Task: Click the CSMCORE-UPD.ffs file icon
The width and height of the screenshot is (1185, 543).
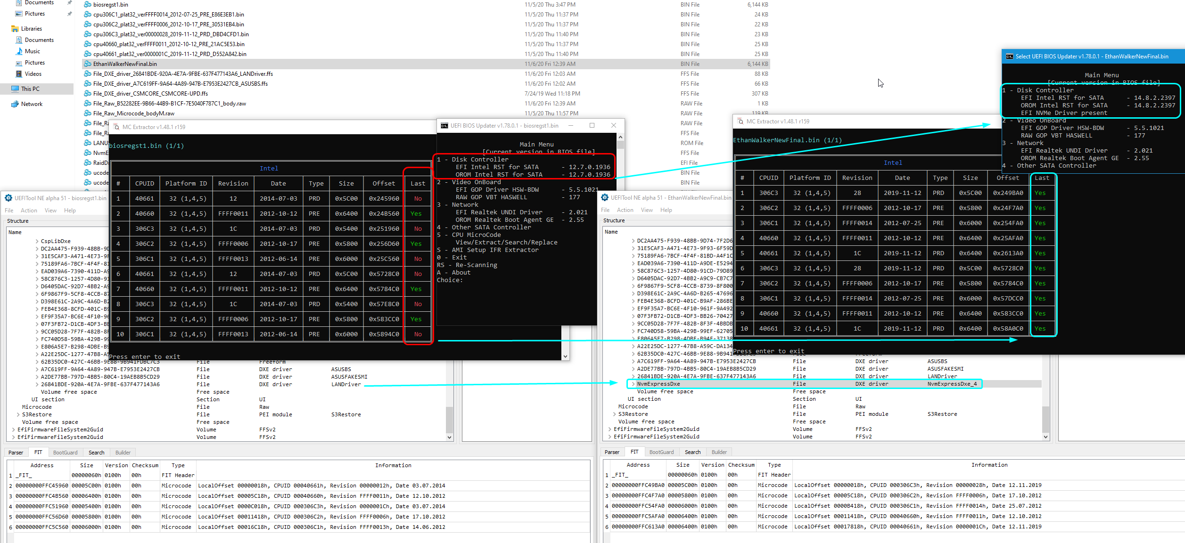Action: 88,94
